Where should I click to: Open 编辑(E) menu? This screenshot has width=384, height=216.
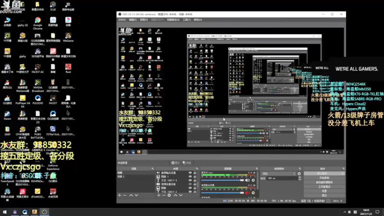(x=133, y=20)
